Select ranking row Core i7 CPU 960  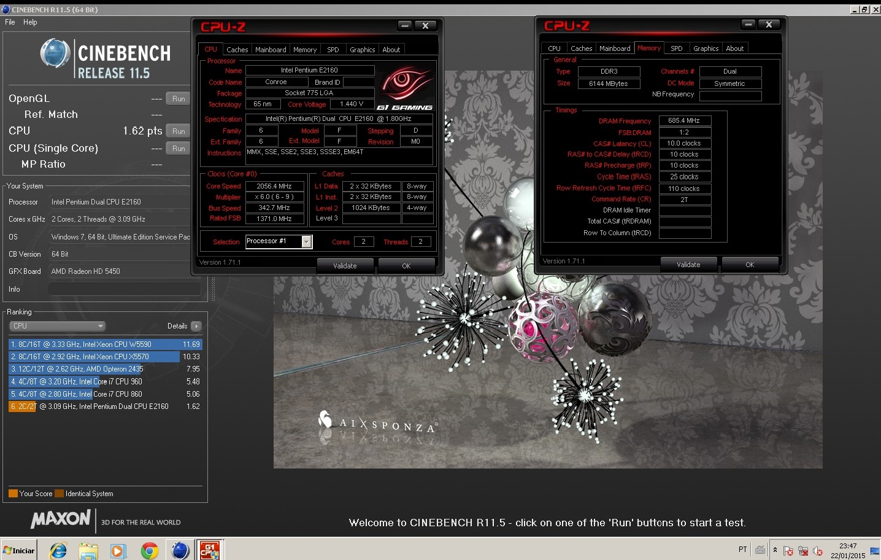[105, 381]
